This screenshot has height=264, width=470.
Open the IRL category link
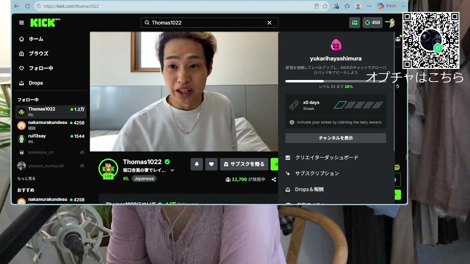click(x=126, y=179)
